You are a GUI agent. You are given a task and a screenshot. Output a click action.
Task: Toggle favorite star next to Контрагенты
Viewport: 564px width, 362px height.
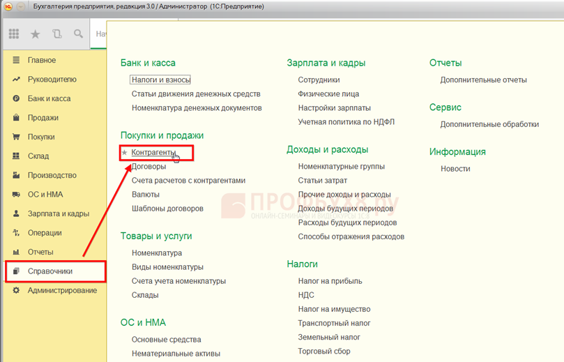pos(125,153)
